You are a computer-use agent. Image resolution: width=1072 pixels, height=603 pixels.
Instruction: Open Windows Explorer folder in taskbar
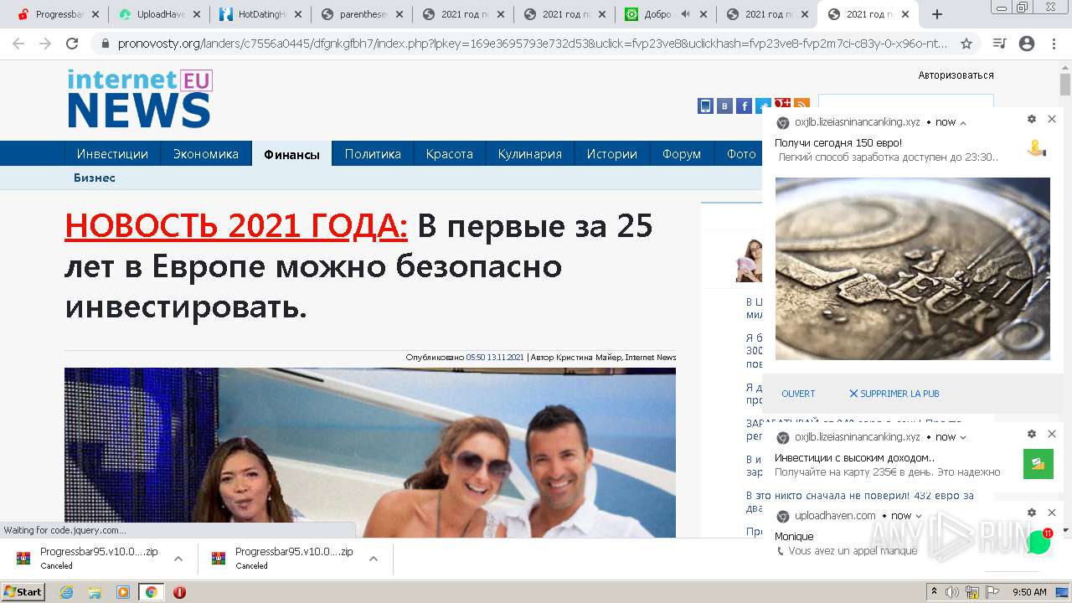(x=95, y=592)
